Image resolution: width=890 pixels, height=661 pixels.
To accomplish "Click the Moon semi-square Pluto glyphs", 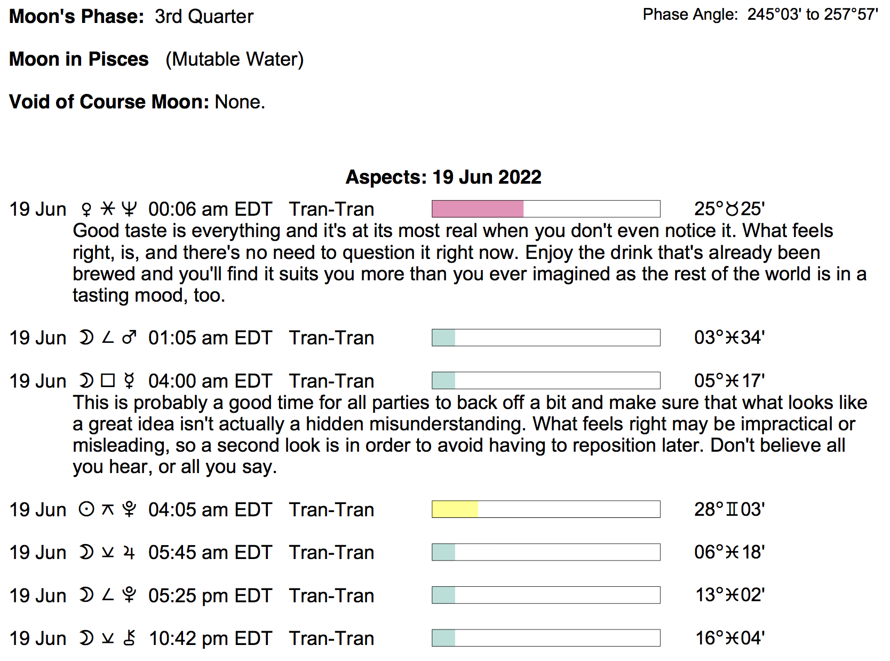I will pos(107,595).
